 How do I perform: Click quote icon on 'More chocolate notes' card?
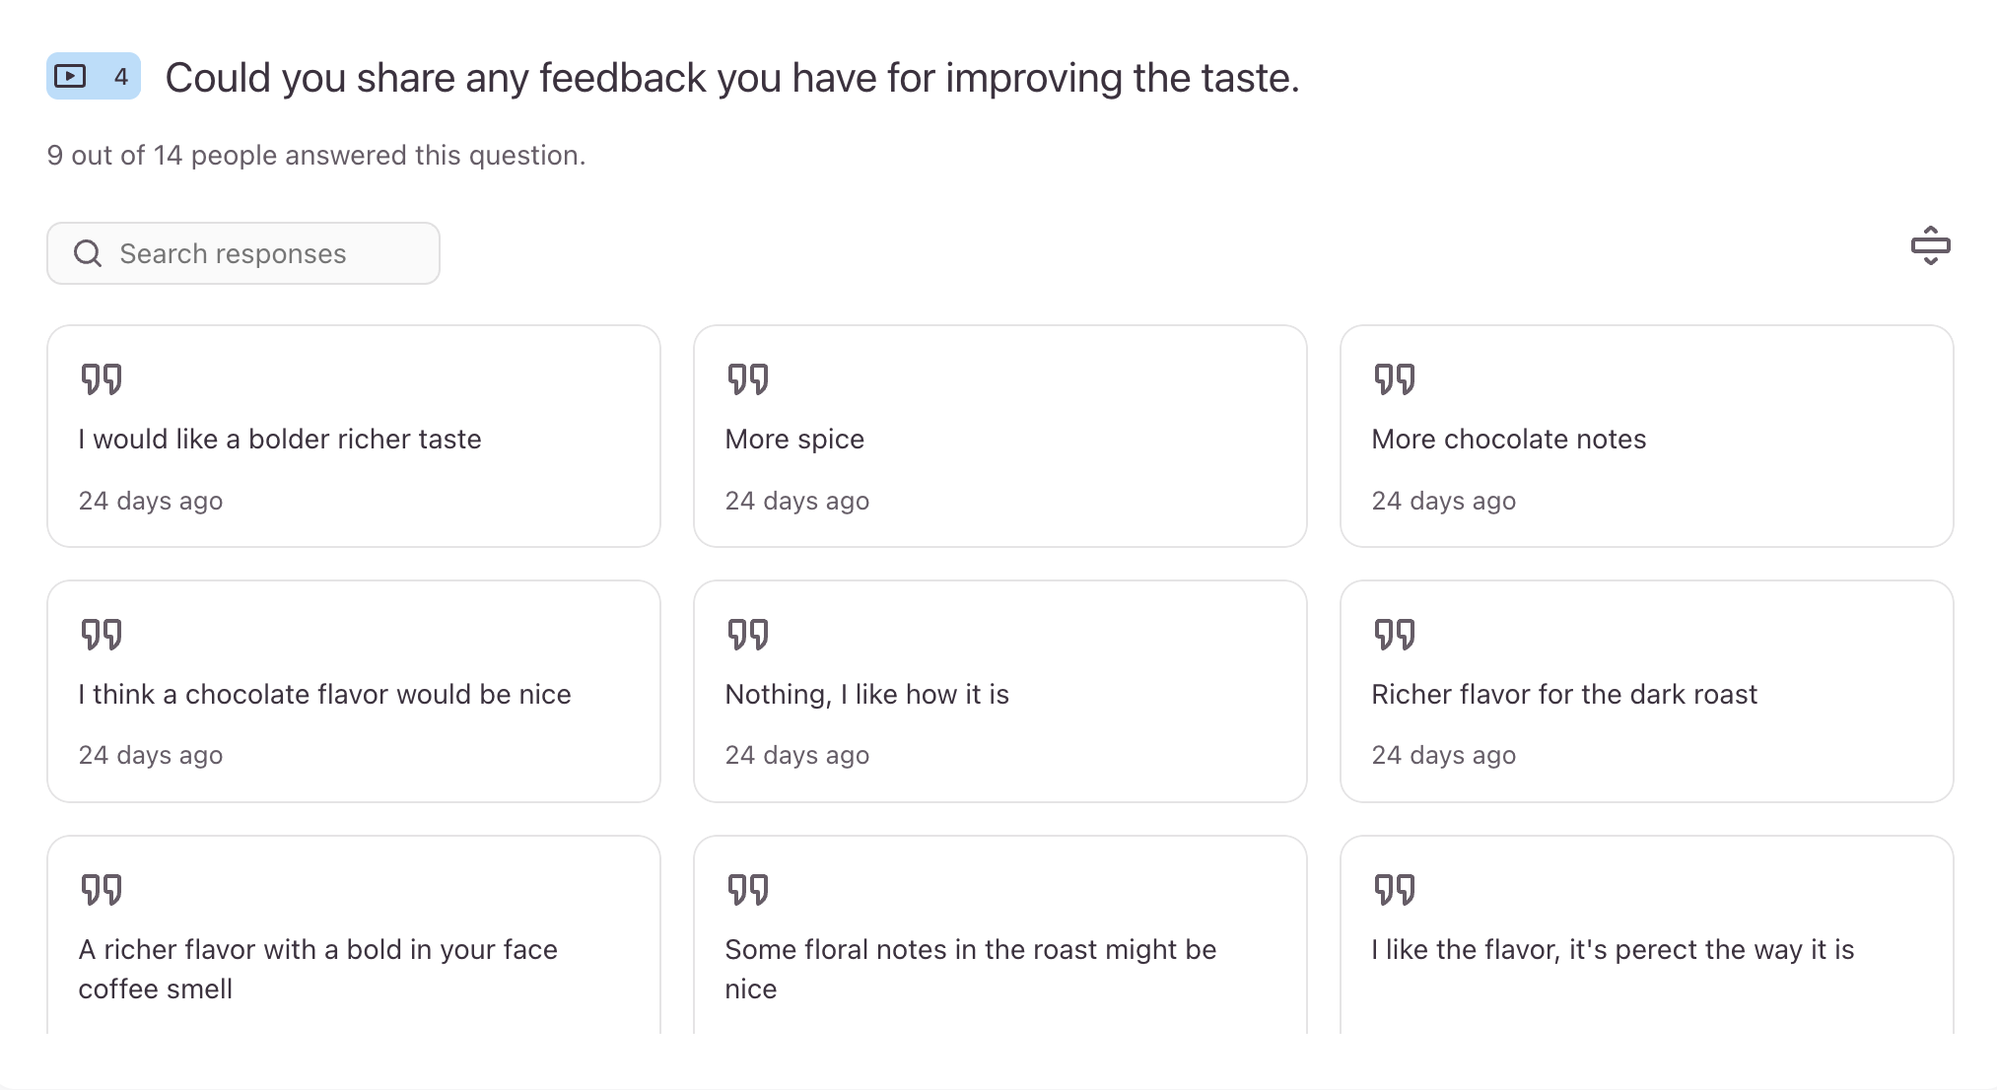1394,379
